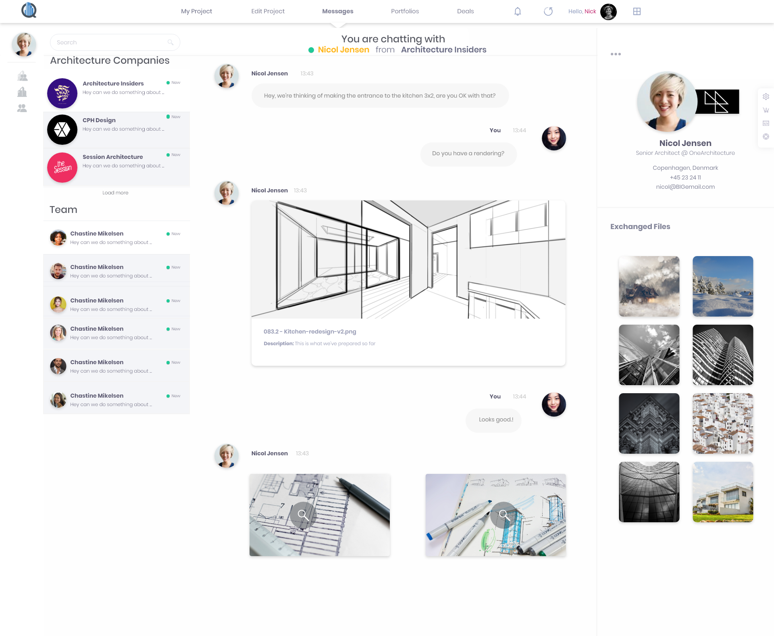Zoom the blueprint image with magnifier overlay
The image size is (774, 636).
pos(303,515)
